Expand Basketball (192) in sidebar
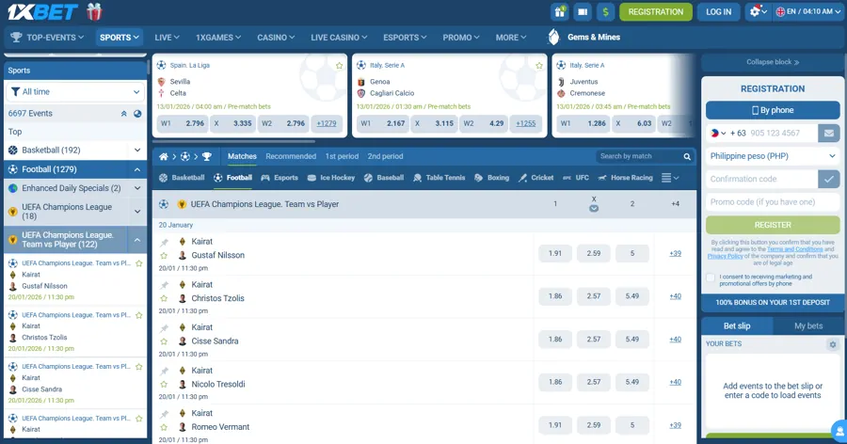The height and width of the screenshot is (444, 847). (137, 151)
